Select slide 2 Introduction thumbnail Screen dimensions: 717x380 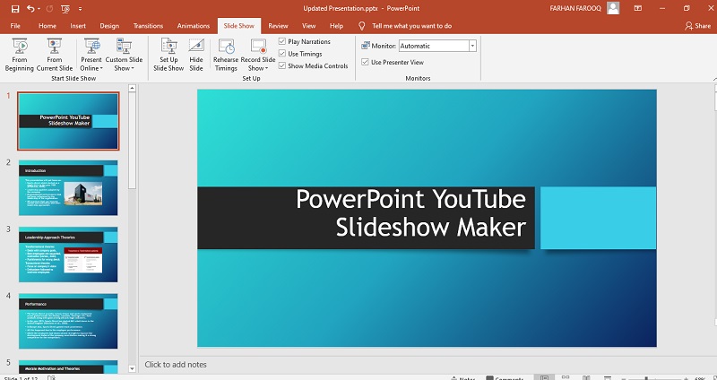[x=68, y=187]
